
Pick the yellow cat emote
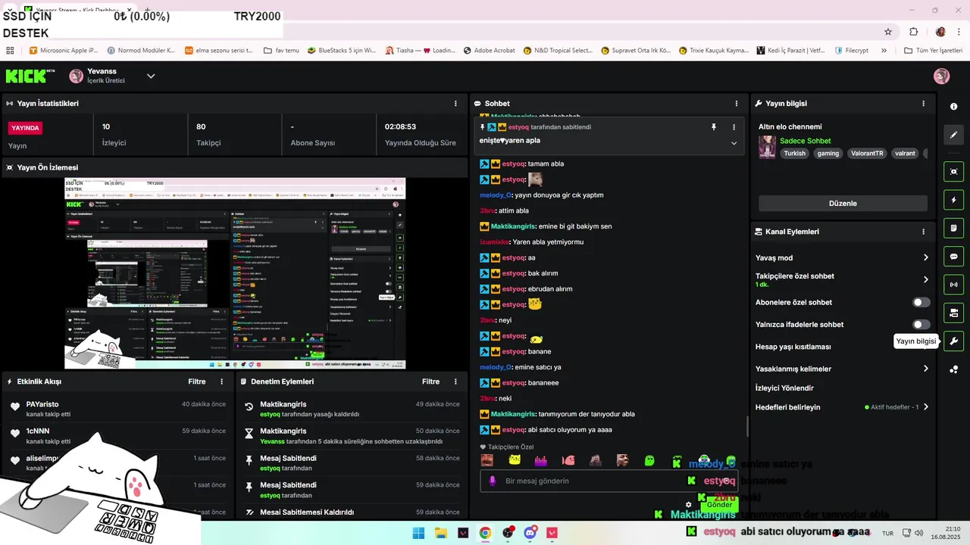(x=515, y=460)
